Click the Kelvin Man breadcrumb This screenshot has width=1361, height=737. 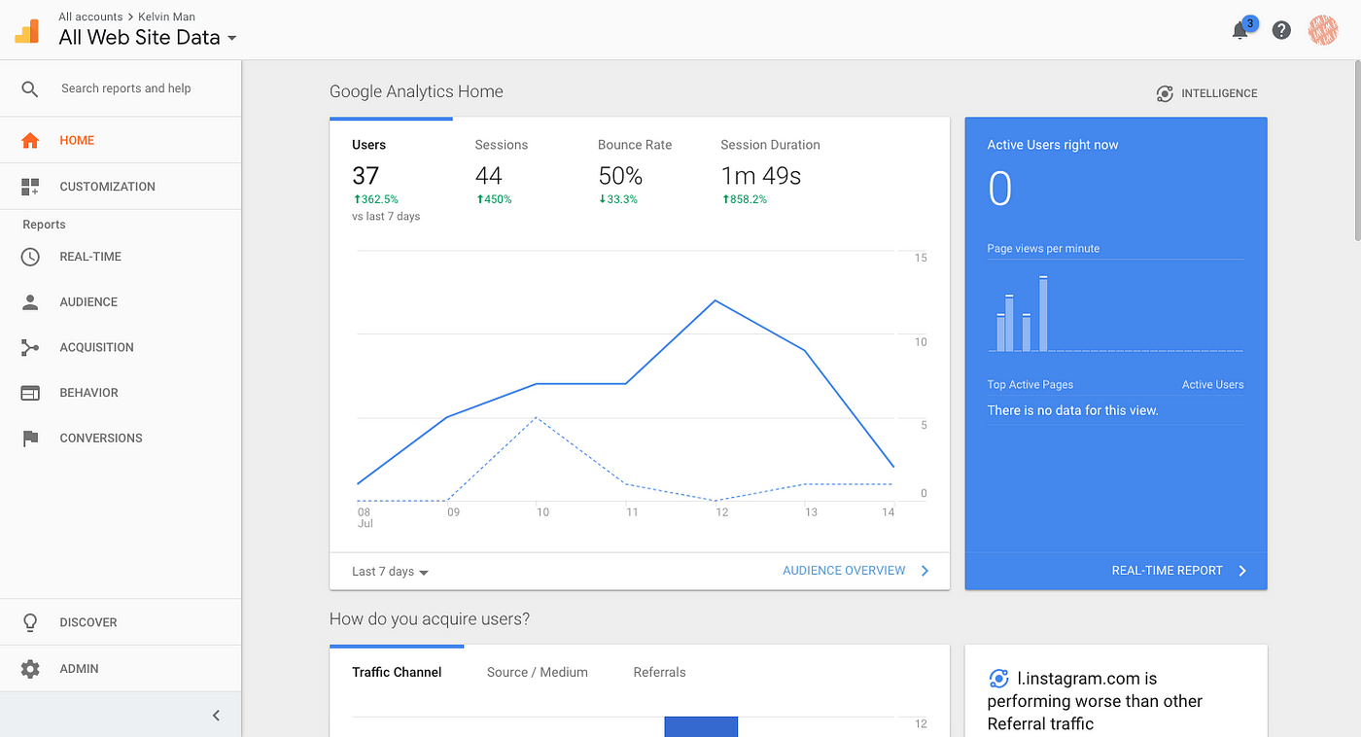pyautogui.click(x=166, y=17)
